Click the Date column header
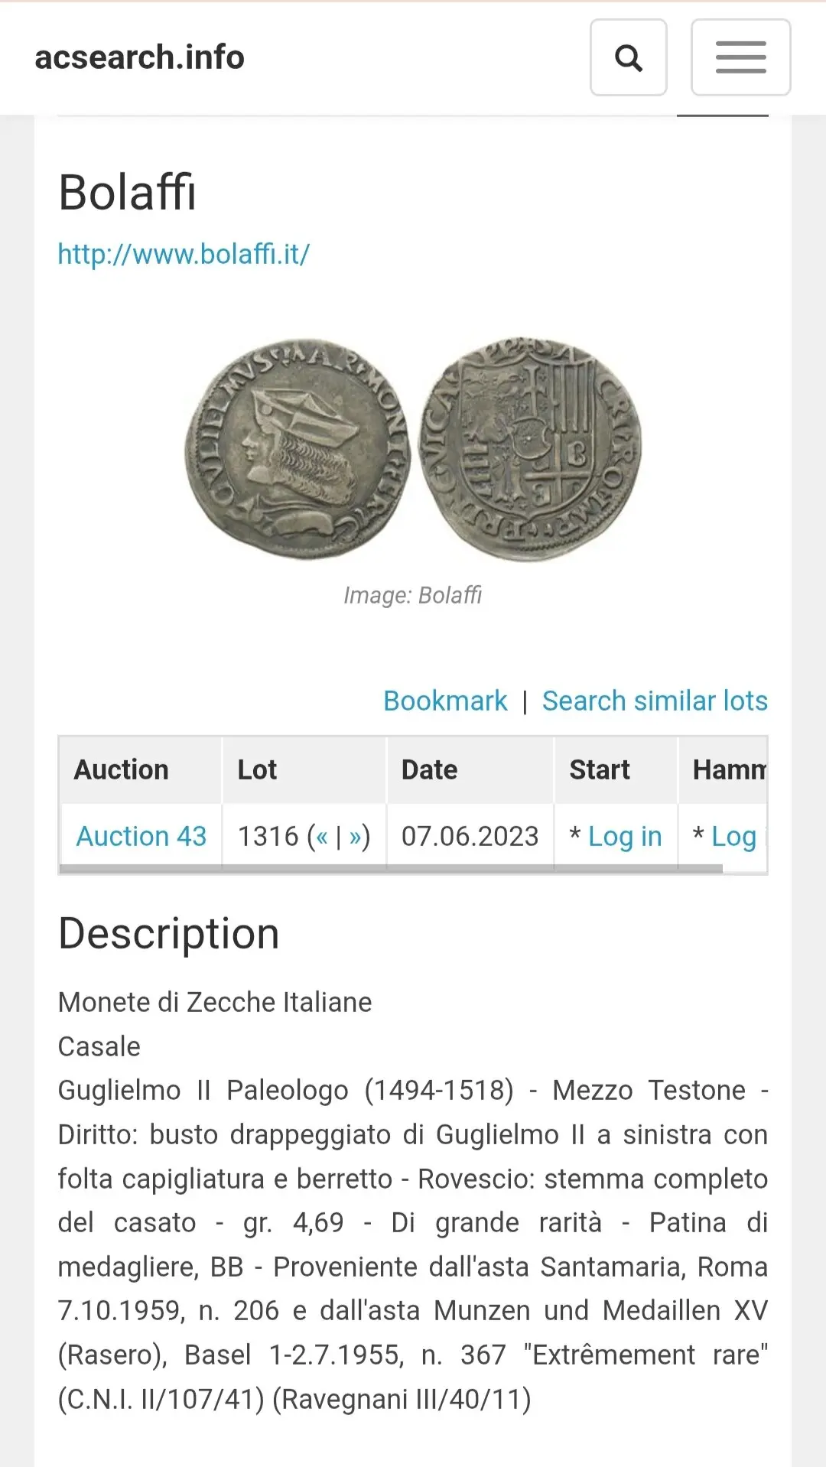Image resolution: width=826 pixels, height=1467 pixels. click(x=429, y=769)
